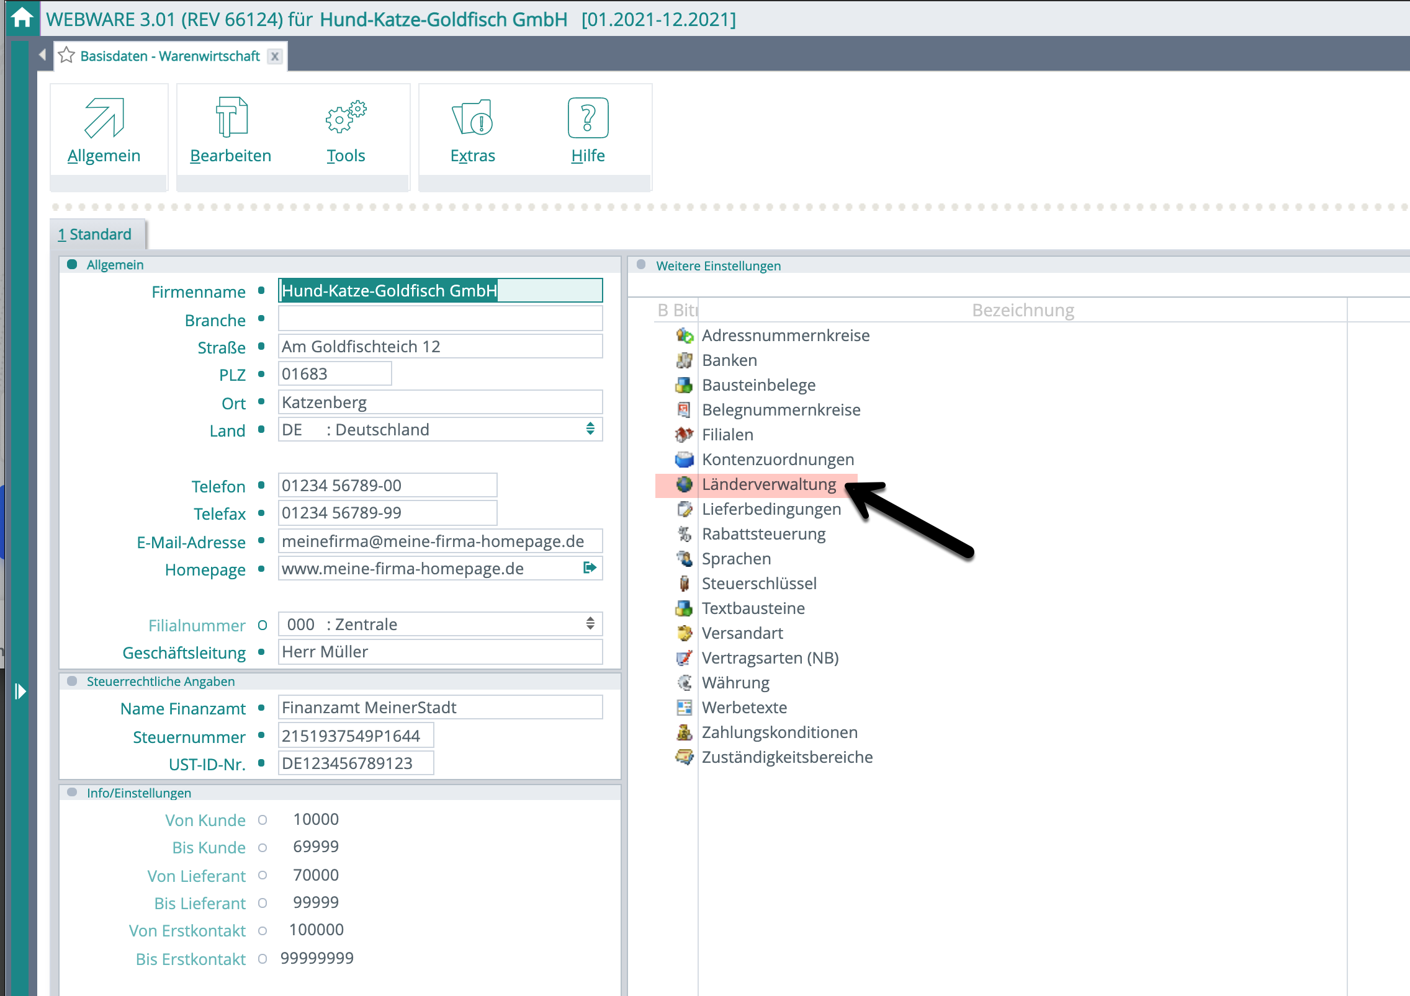Open Zahlungskonditionen in settings list

click(x=779, y=732)
